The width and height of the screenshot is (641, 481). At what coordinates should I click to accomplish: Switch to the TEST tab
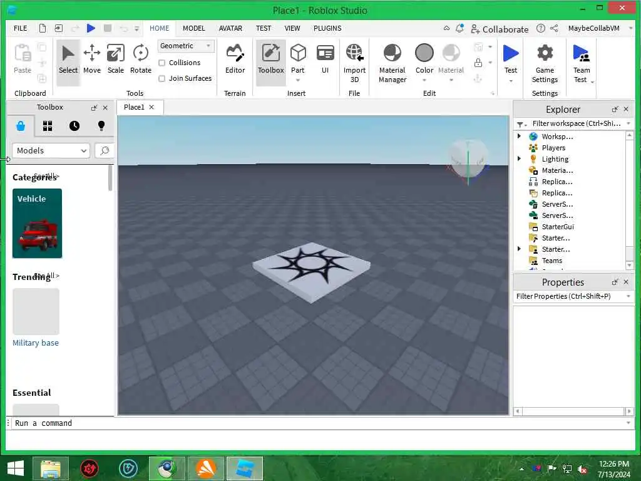pos(264,28)
